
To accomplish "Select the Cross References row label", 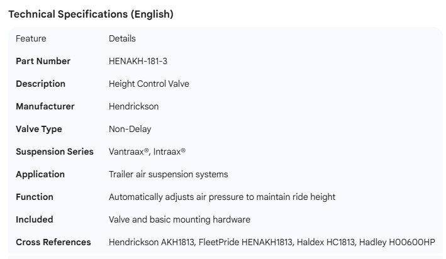I will coord(53,242).
